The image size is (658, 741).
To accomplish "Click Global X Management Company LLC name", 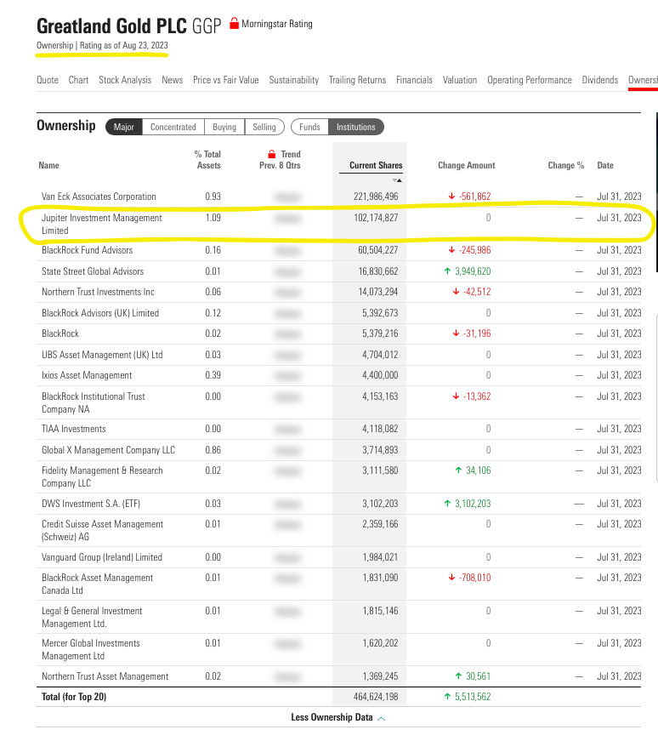I will click(108, 450).
